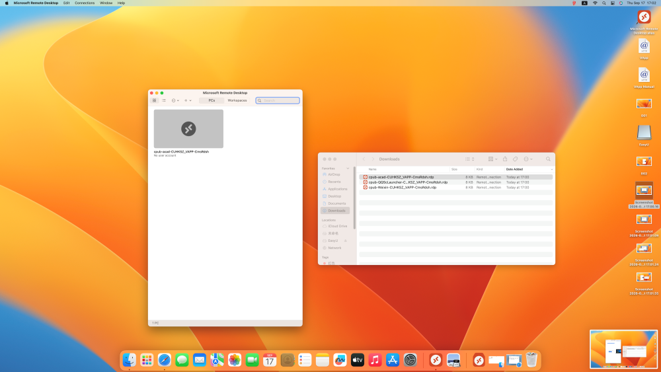Open Safari from the Dock
Image resolution: width=661 pixels, height=372 pixels.
(165, 360)
